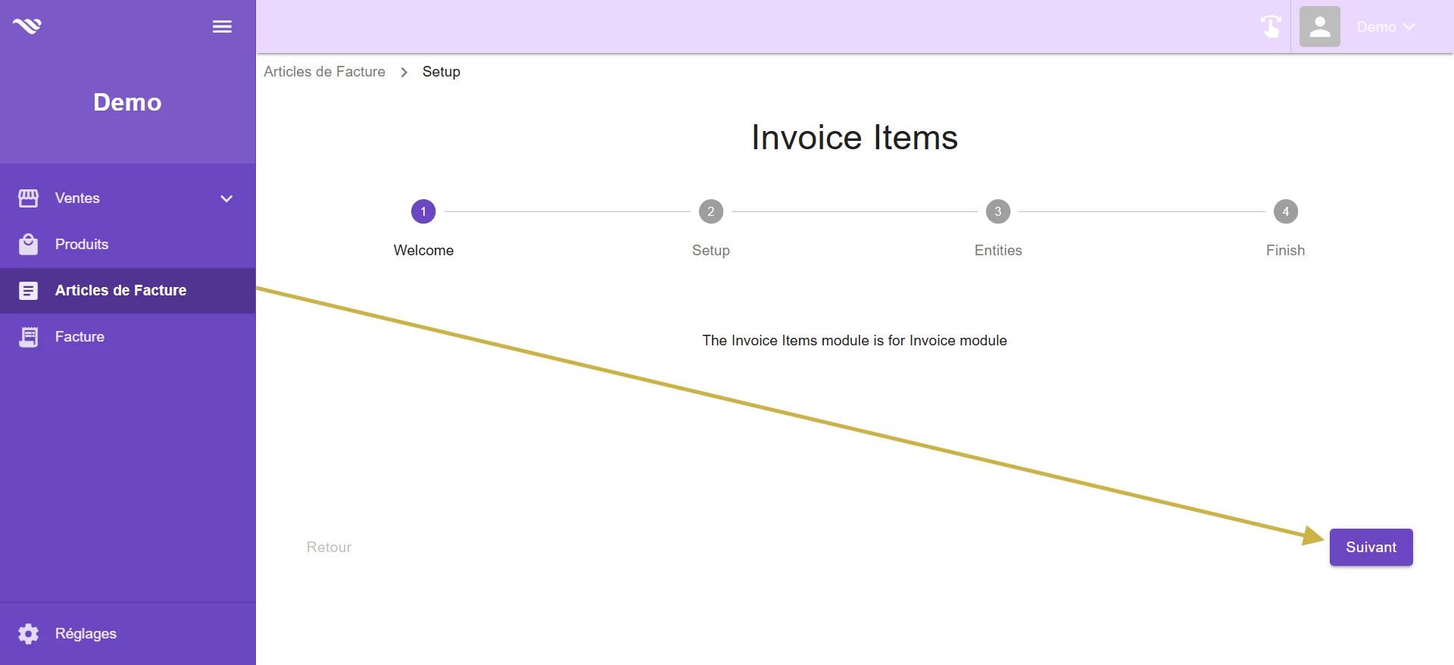The image size is (1454, 665).
Task: Click the Entities step label
Action: [998, 251]
